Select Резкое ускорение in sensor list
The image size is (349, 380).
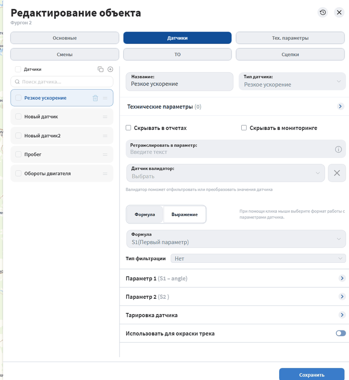pos(62,98)
